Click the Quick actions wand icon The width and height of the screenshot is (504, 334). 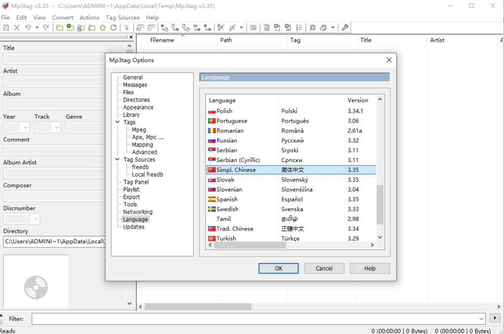[x=232, y=28]
